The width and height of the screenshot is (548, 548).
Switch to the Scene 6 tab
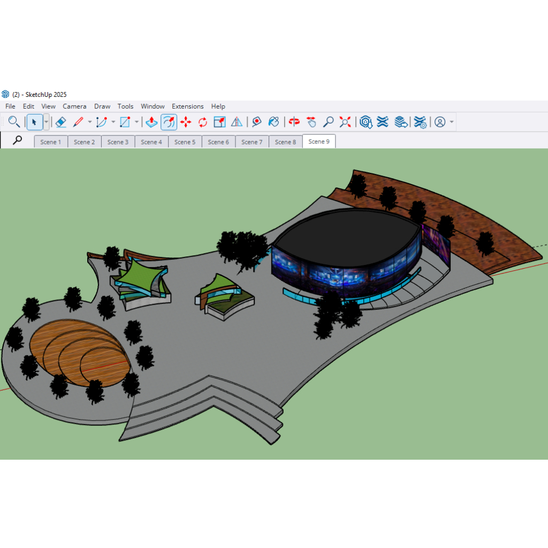[x=218, y=142]
